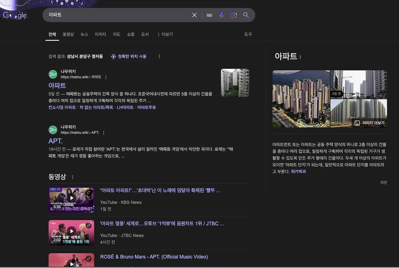Switch to the 쇼핑 tab

(131, 34)
